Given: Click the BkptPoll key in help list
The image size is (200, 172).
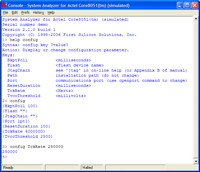Looking at the screenshot, I should coord(17,60).
